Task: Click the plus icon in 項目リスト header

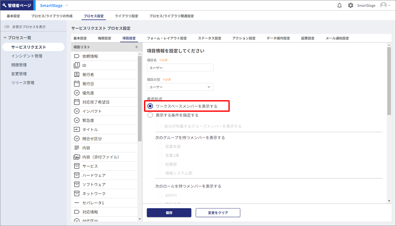Action: pyautogui.click(x=136, y=47)
